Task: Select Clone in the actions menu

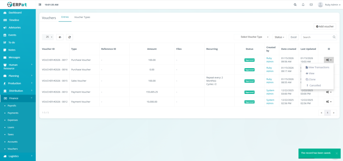Action: click(311, 79)
